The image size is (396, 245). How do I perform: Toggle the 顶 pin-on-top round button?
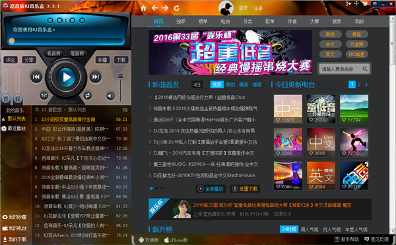[x=5, y=99]
